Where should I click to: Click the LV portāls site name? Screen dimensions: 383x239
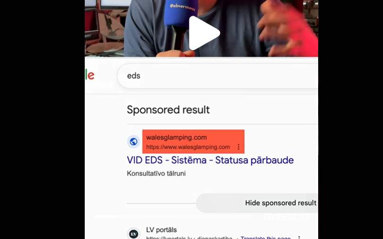click(161, 230)
